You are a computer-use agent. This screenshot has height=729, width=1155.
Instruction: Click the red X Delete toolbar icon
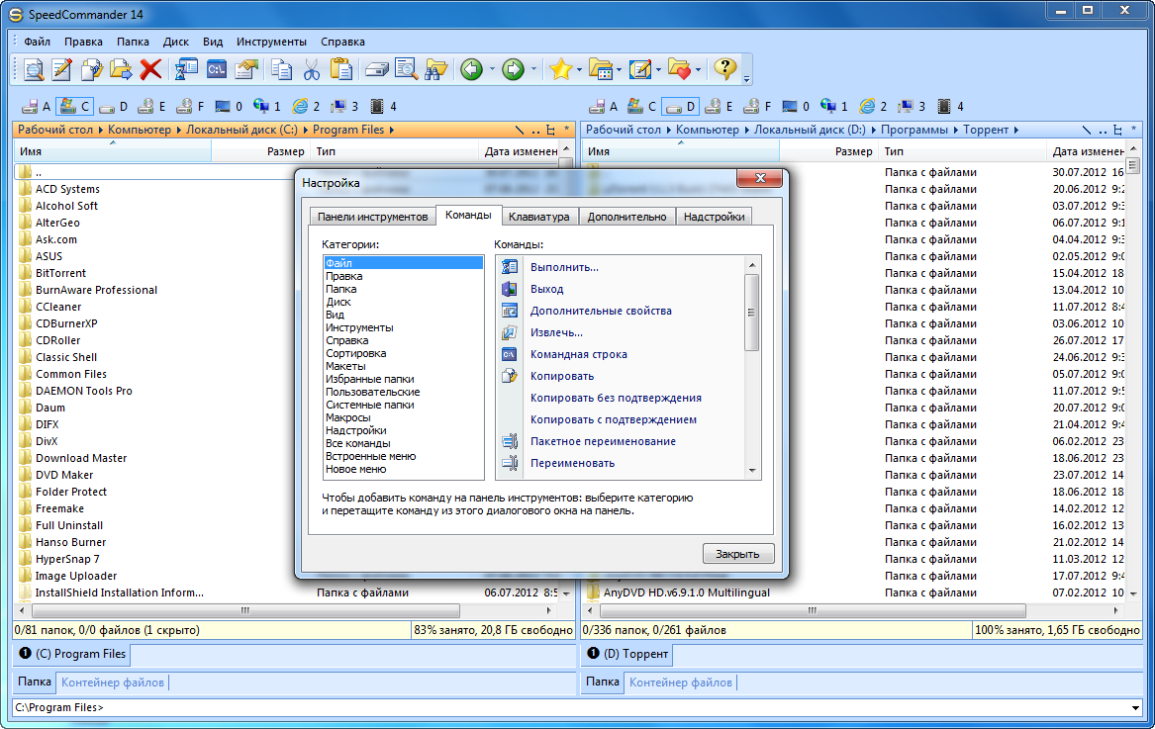point(151,69)
